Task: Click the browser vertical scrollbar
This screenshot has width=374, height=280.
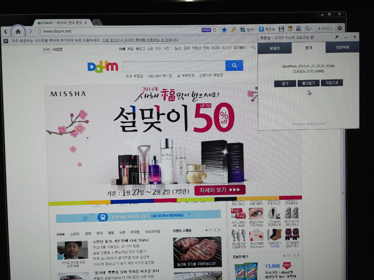Action: [x=343, y=193]
